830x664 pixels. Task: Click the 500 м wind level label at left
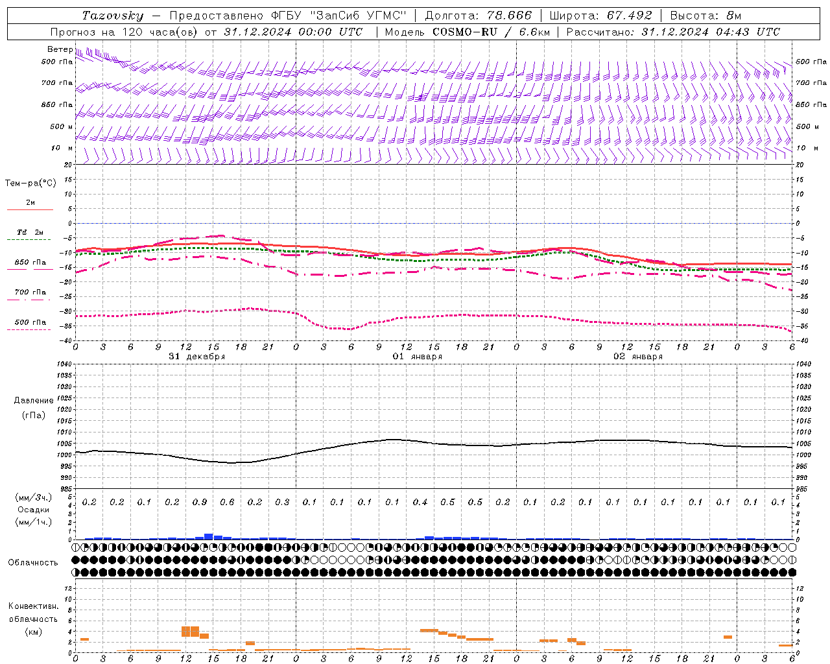[x=62, y=126]
